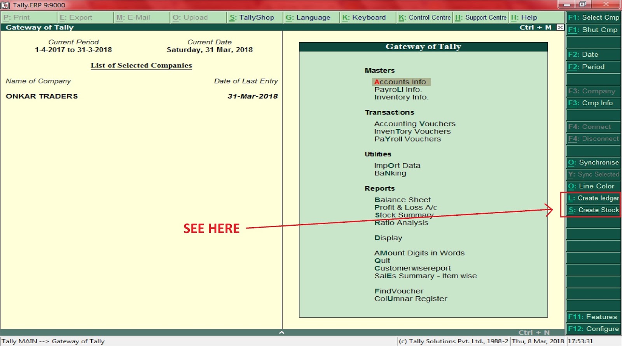Open F11: Features

(593, 317)
